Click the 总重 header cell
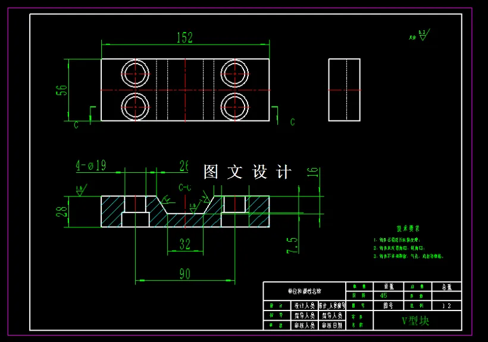The height and width of the screenshot is (342, 488). tap(446, 287)
